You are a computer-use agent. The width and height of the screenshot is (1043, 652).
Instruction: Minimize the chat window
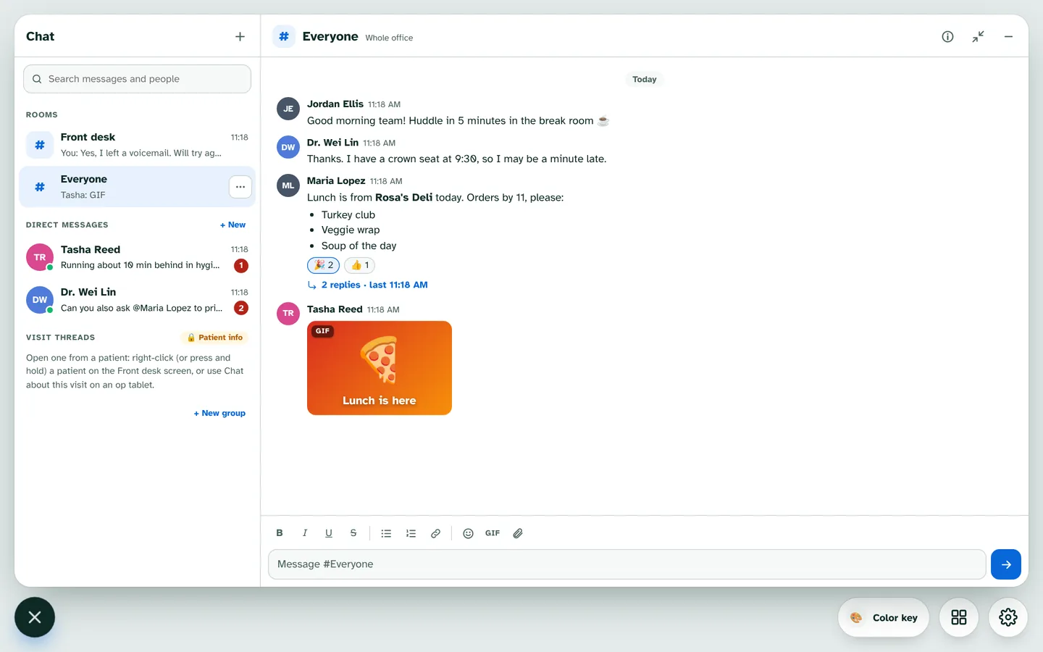point(1008,36)
